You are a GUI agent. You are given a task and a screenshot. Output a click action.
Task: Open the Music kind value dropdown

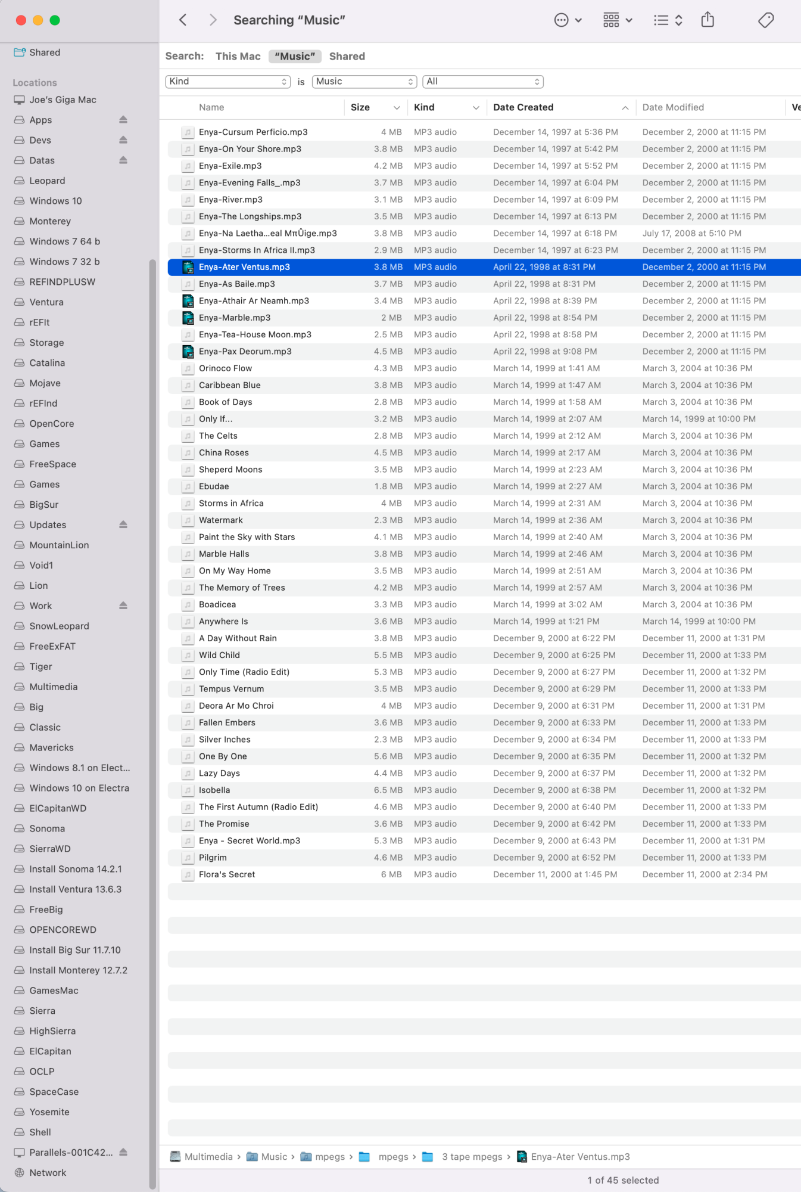(x=364, y=82)
